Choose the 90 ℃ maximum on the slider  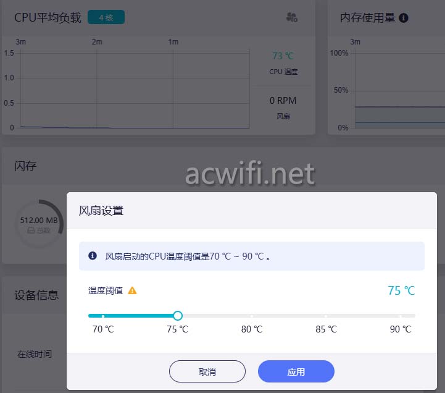point(400,316)
